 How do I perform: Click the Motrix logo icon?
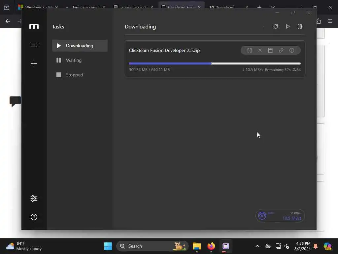(x=34, y=26)
